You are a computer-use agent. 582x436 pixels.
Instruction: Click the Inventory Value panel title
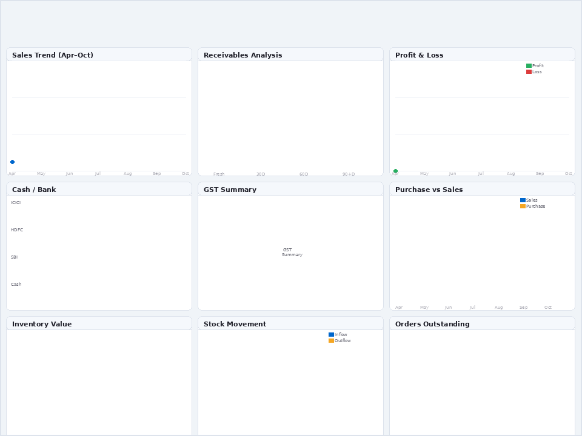(42, 324)
